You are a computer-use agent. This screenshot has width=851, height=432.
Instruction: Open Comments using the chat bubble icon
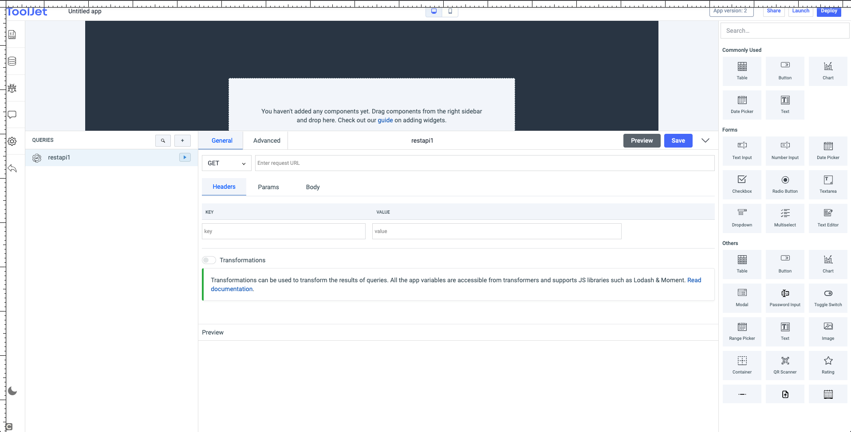(x=12, y=115)
